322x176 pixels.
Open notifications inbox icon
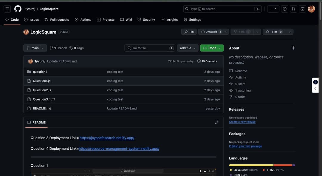pos(303,9)
